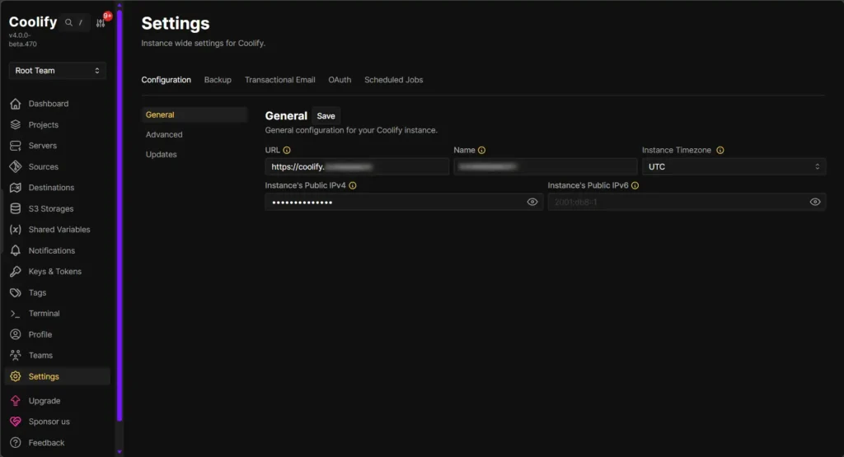Open the Dashboard link
This screenshot has width=844, height=457.
click(x=49, y=104)
